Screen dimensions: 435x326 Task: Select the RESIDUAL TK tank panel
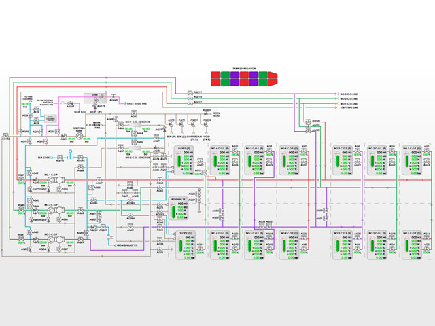[x=179, y=209]
